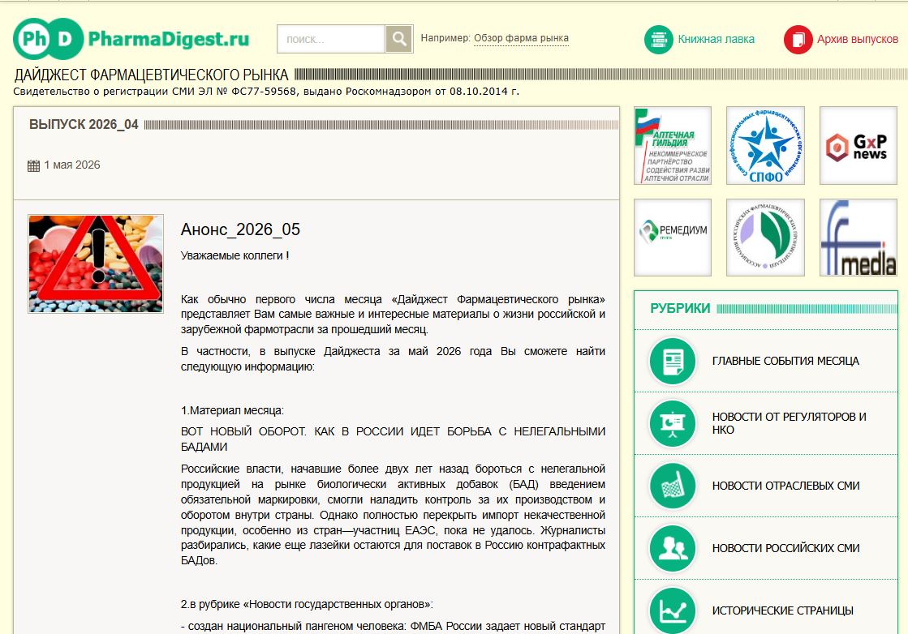The height and width of the screenshot is (634, 908).
Task: Click the green Книжная лавка icon
Action: pyautogui.click(x=658, y=40)
